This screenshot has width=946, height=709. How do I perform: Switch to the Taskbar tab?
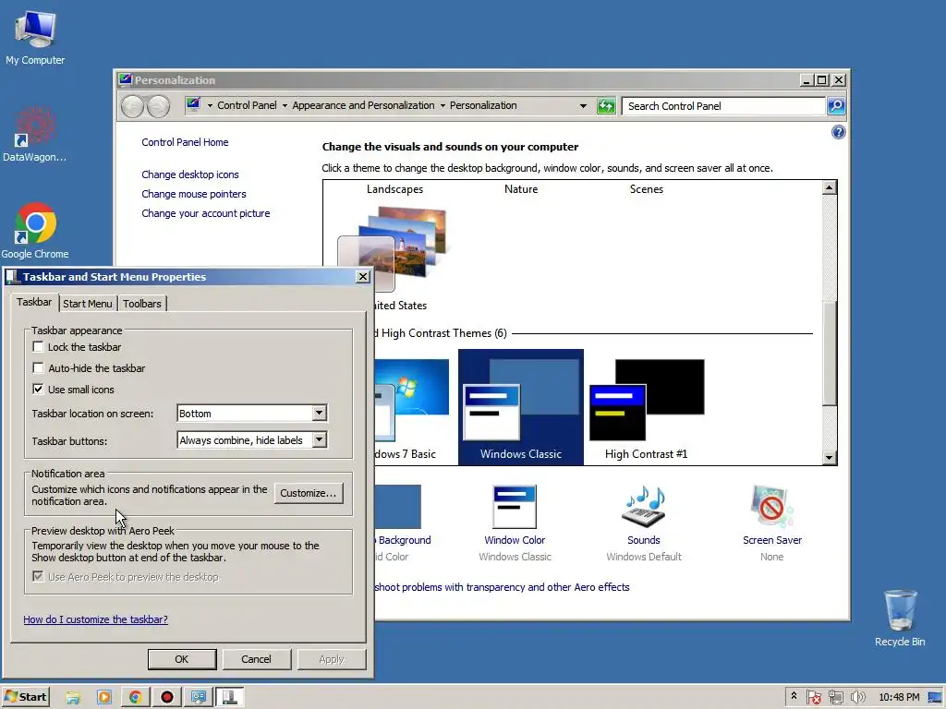pyautogui.click(x=34, y=302)
